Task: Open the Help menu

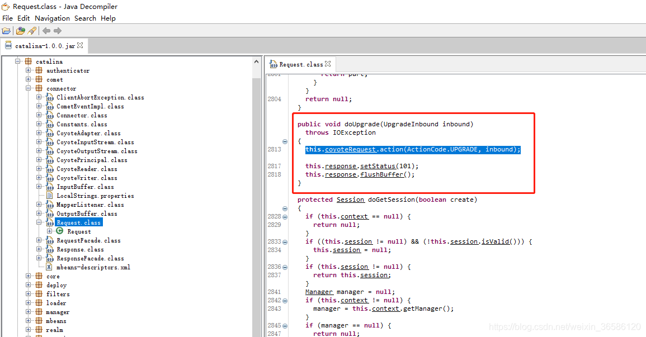Action: tap(108, 18)
